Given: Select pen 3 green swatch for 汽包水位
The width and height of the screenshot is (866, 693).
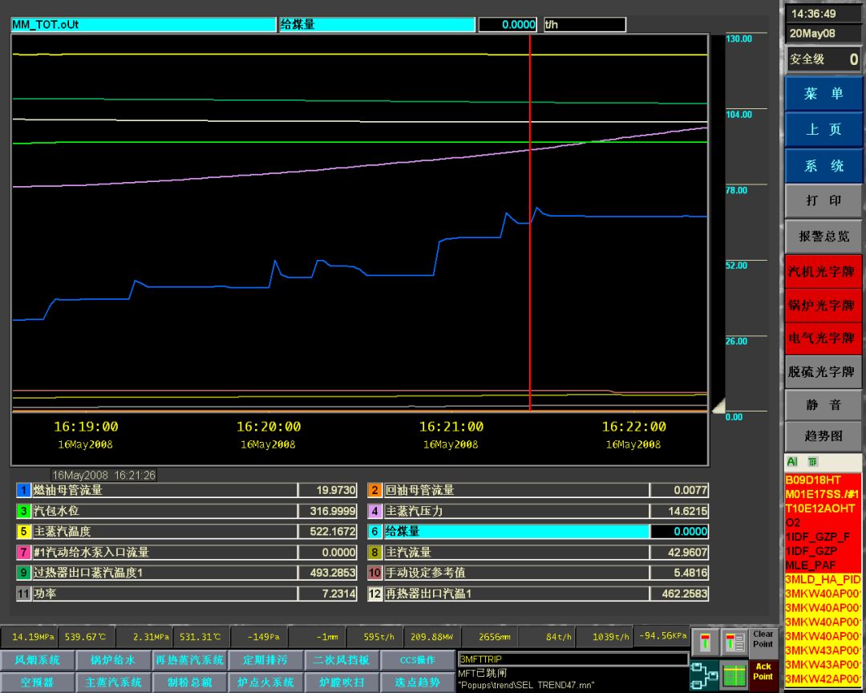Looking at the screenshot, I should point(23,511).
